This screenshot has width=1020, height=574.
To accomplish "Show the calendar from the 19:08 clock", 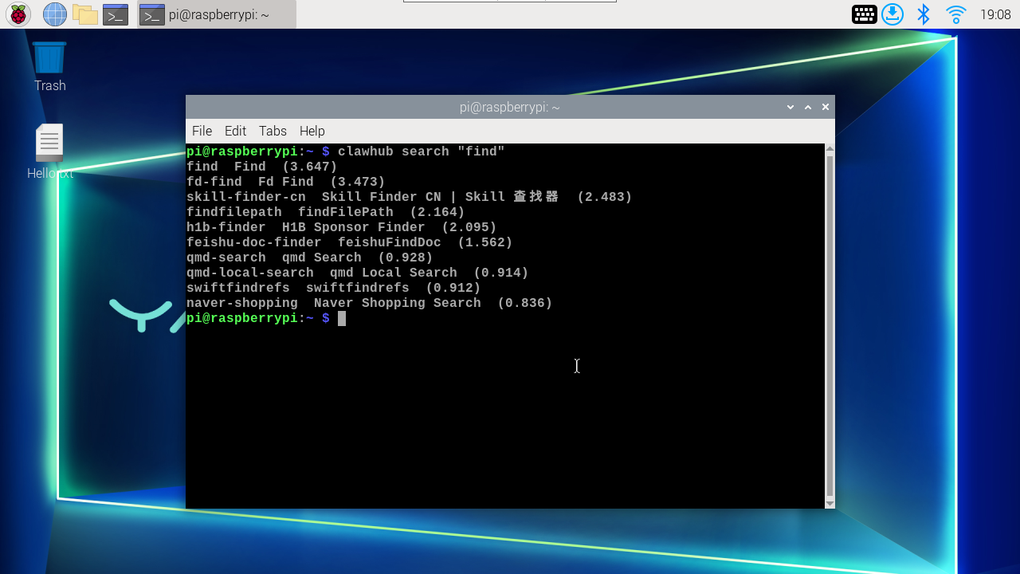I will [995, 14].
